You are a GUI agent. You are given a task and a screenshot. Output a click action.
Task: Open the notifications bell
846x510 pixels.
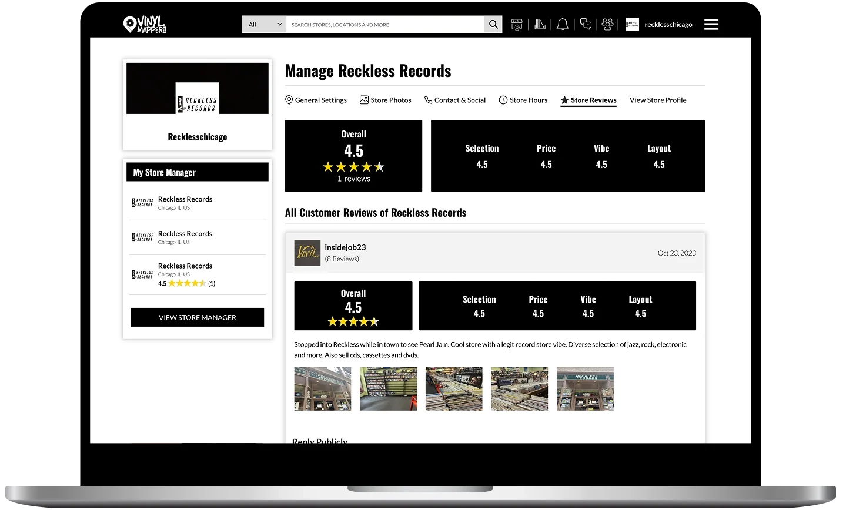[x=563, y=24]
